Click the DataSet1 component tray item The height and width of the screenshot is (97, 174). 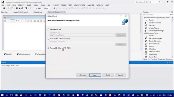click(8, 54)
